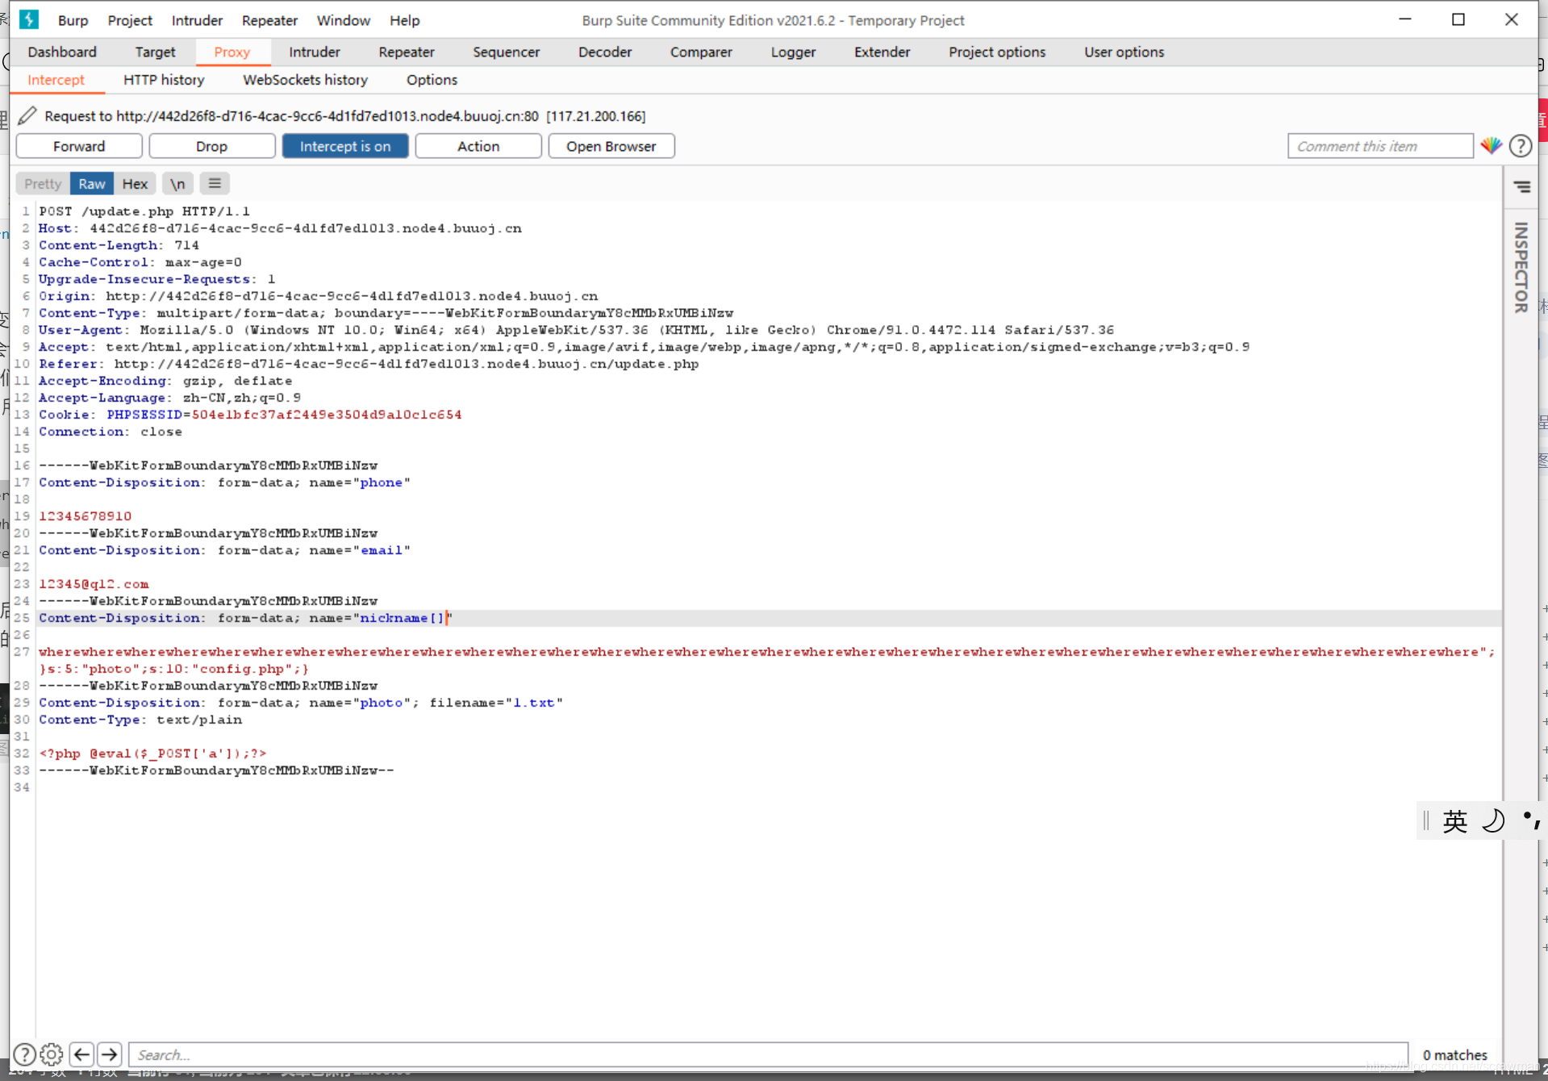This screenshot has height=1081, width=1548.
Task: Click the Inspector layout toggle icon
Action: (x=1522, y=186)
